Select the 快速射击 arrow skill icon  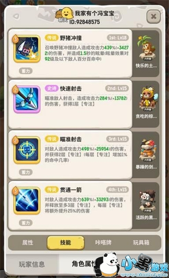click(x=27, y=99)
